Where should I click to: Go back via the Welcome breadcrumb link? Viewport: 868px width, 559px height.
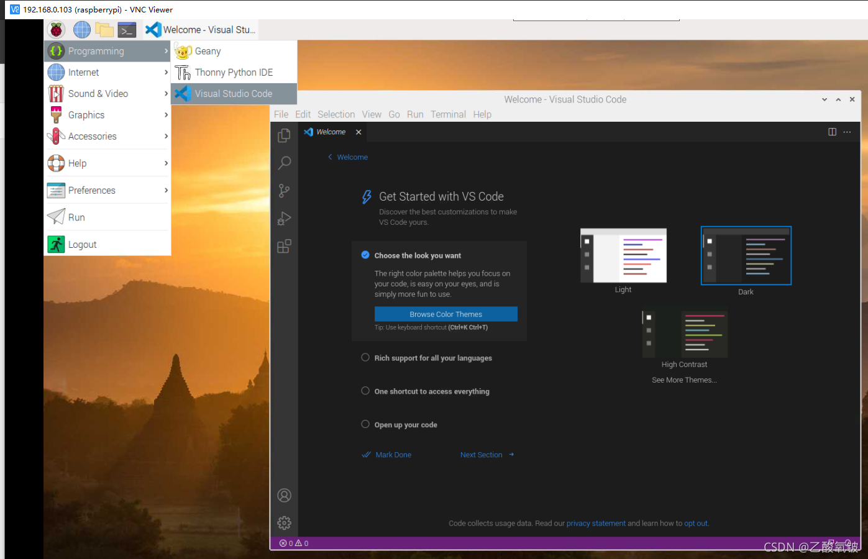pos(348,157)
